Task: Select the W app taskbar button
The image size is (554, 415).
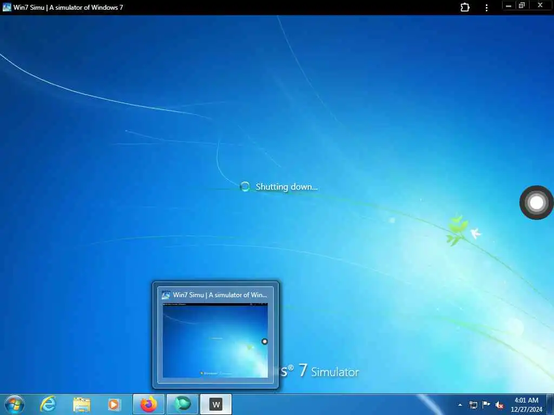Action: click(x=216, y=404)
